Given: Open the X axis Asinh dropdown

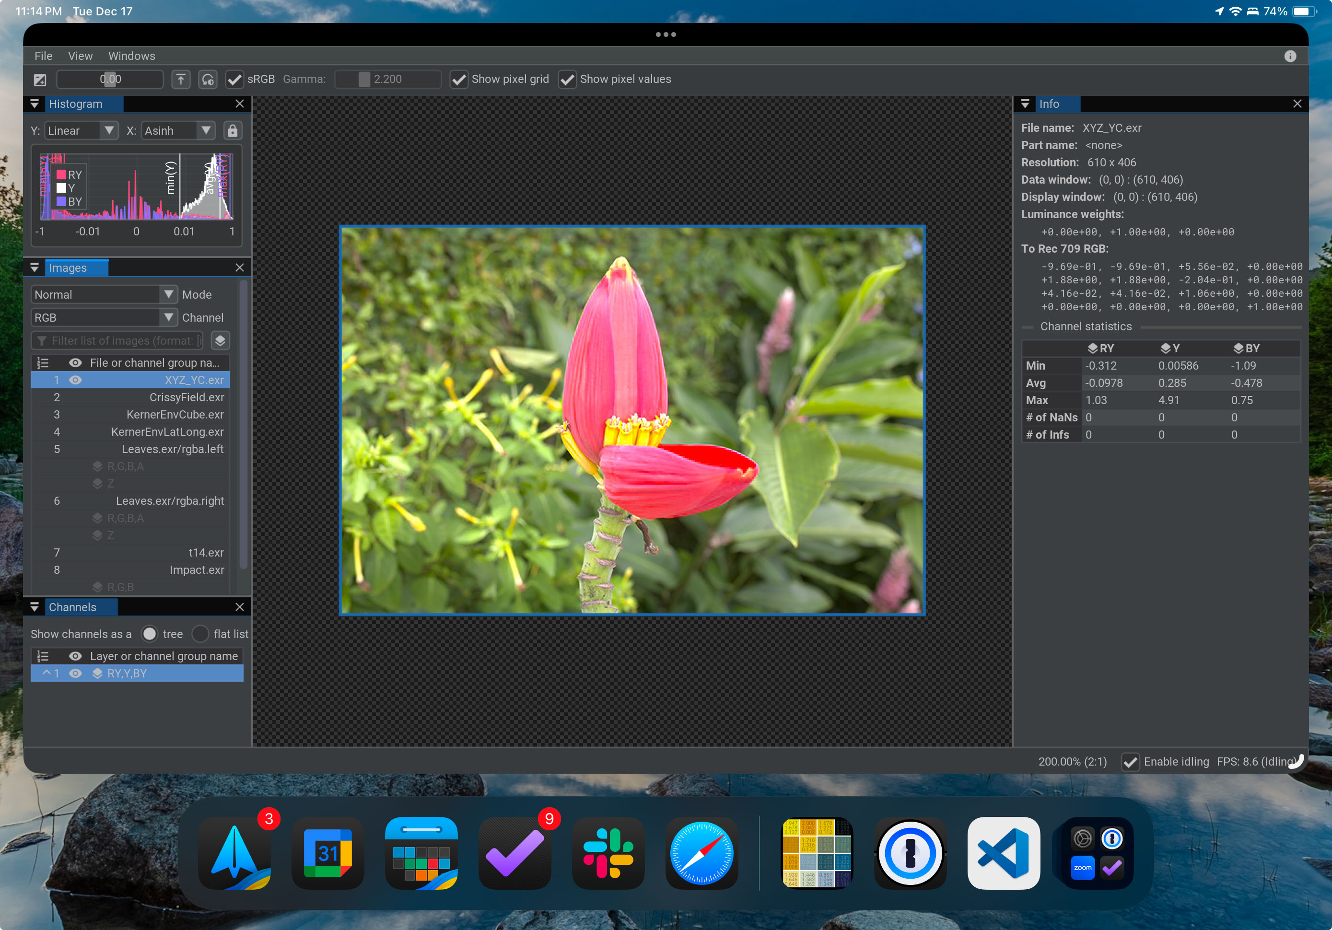Looking at the screenshot, I should [x=177, y=130].
